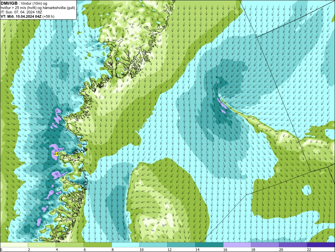Screen dimensions: 335x252
Task: Click the 'VT: Mið. 10.04.2024 04Z' valid time
Action: 21,16
